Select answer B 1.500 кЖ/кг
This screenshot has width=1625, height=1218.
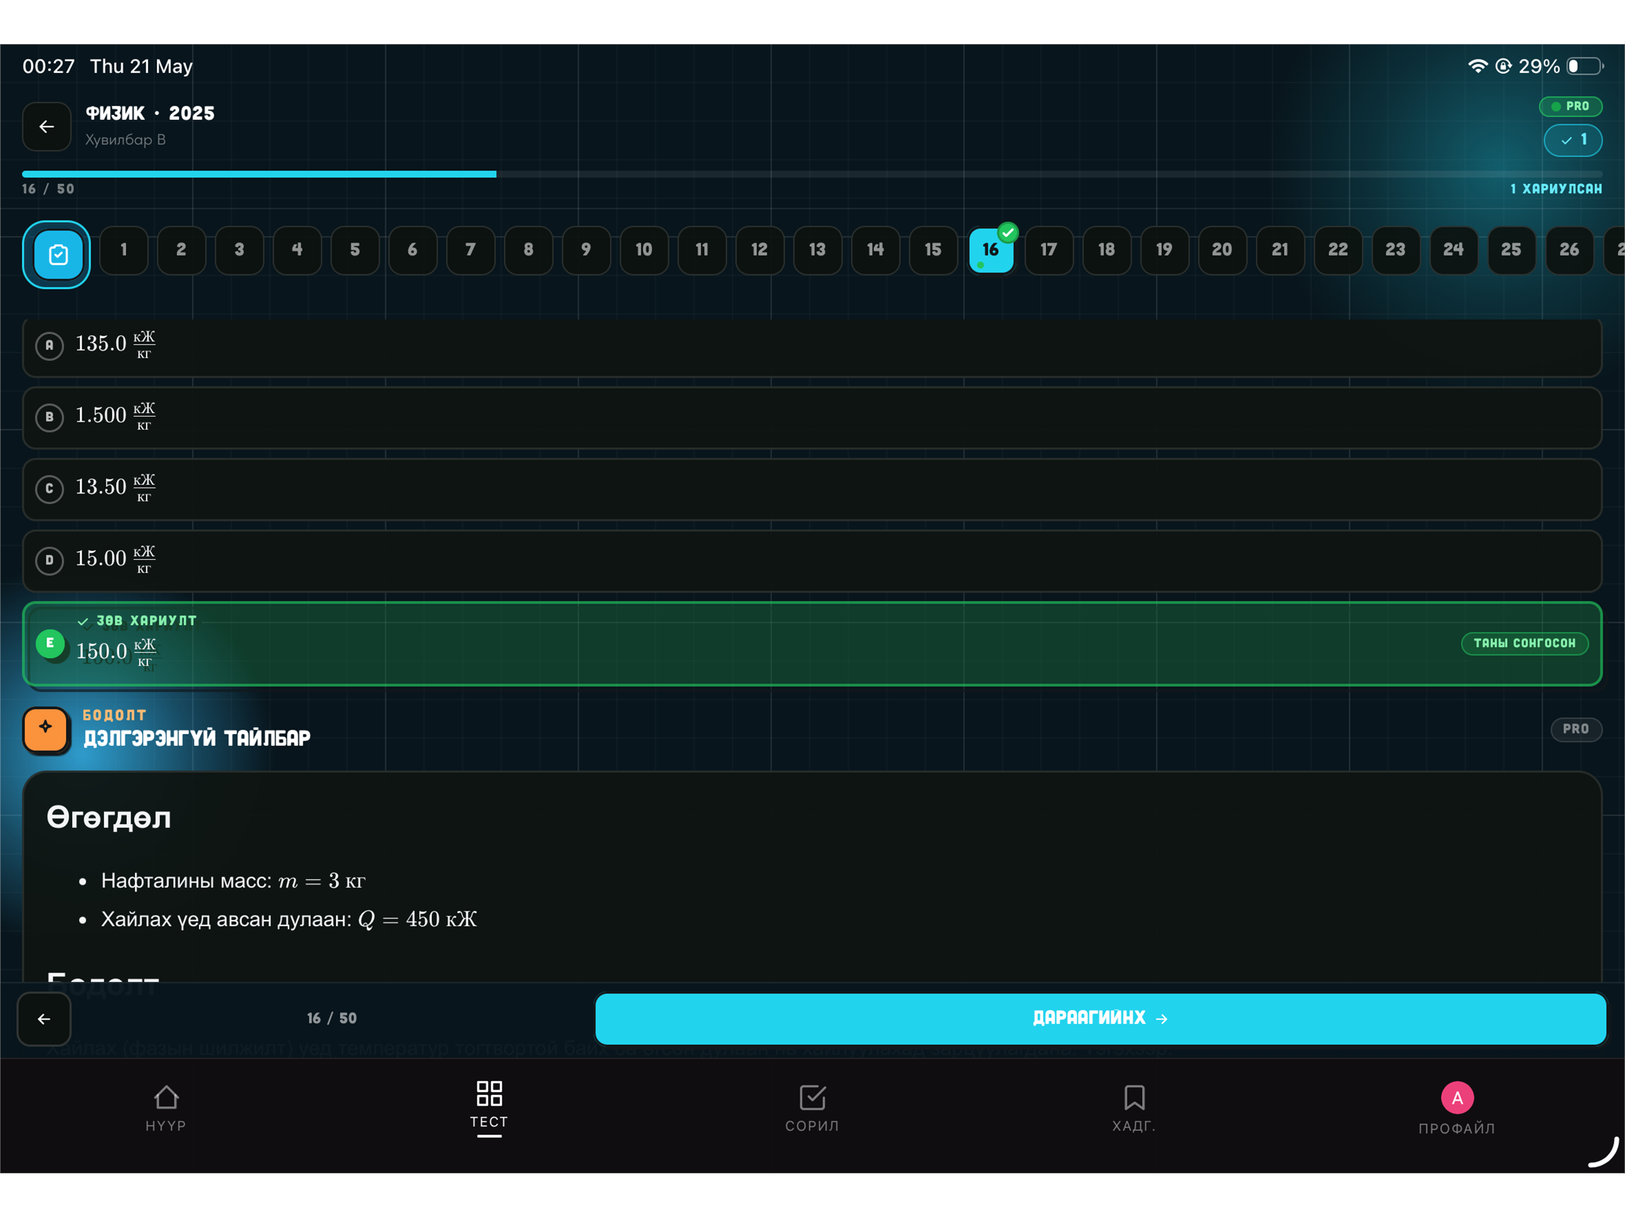point(812,417)
